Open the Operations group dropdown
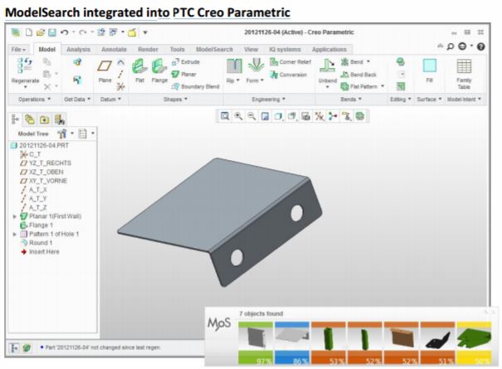The width and height of the screenshot is (502, 369). click(35, 100)
